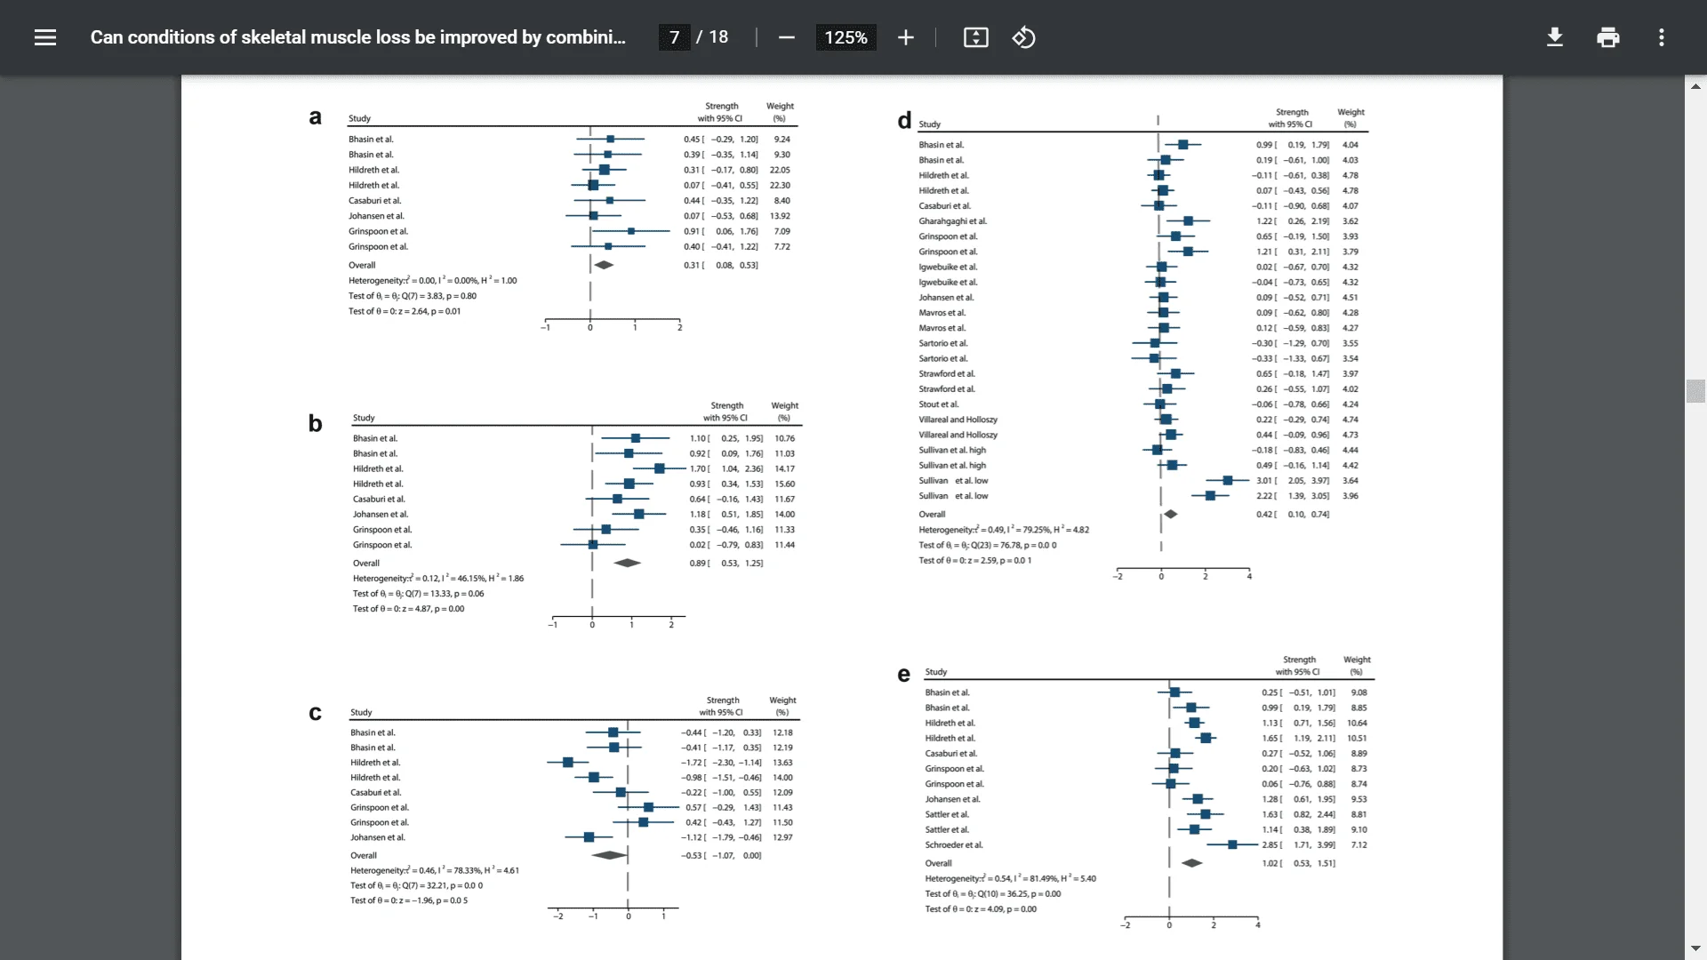Click 'Casaburi et al.' in panel e
Image resolution: width=1707 pixels, height=960 pixels.
click(x=950, y=754)
